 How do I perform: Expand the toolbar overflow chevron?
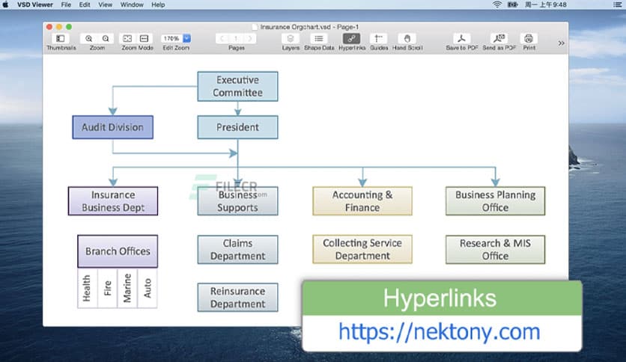point(561,43)
